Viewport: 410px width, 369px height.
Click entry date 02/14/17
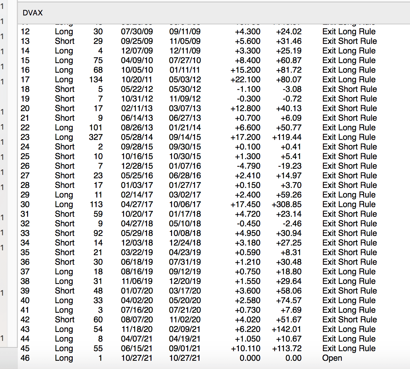pyautogui.click(x=137, y=195)
